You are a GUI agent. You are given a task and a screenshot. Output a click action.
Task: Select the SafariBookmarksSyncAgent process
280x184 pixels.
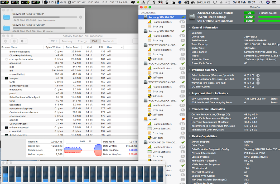[69, 97]
